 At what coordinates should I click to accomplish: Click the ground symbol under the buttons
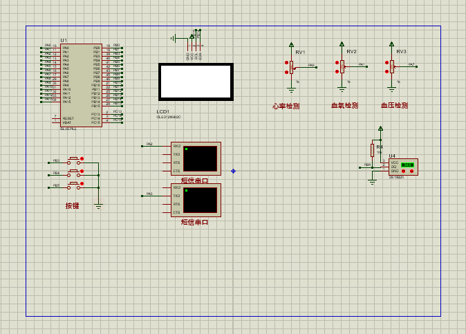(98, 205)
